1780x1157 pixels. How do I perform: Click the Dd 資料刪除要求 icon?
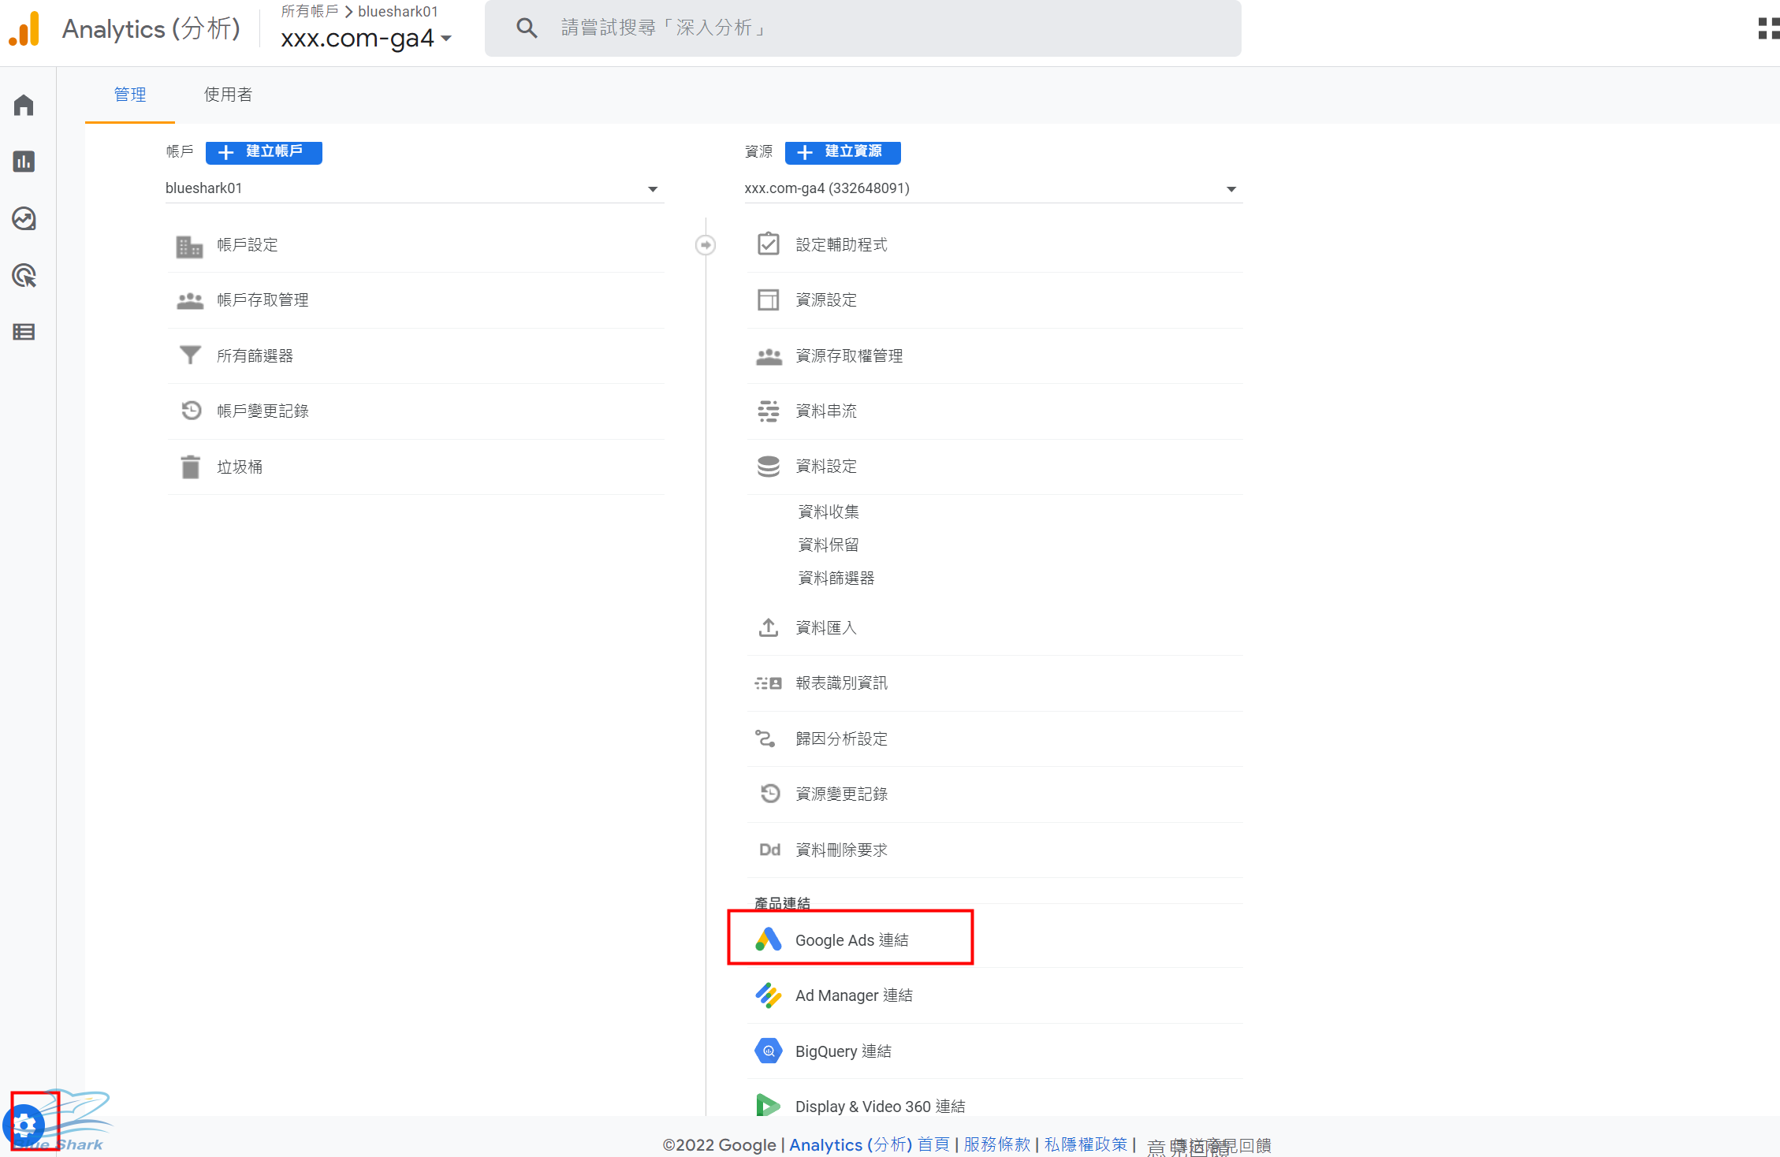coord(769,850)
